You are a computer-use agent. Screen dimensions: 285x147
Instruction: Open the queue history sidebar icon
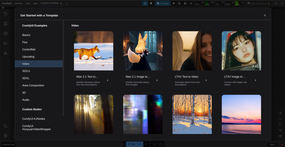tap(5, 14)
